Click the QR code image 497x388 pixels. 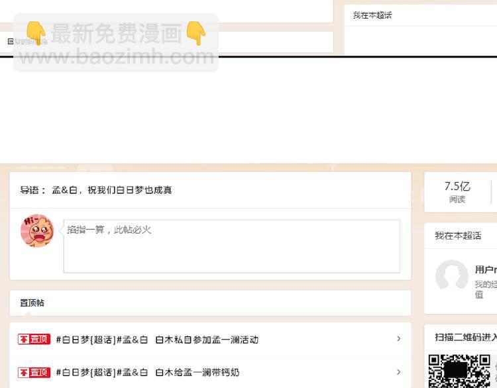[x=459, y=371]
